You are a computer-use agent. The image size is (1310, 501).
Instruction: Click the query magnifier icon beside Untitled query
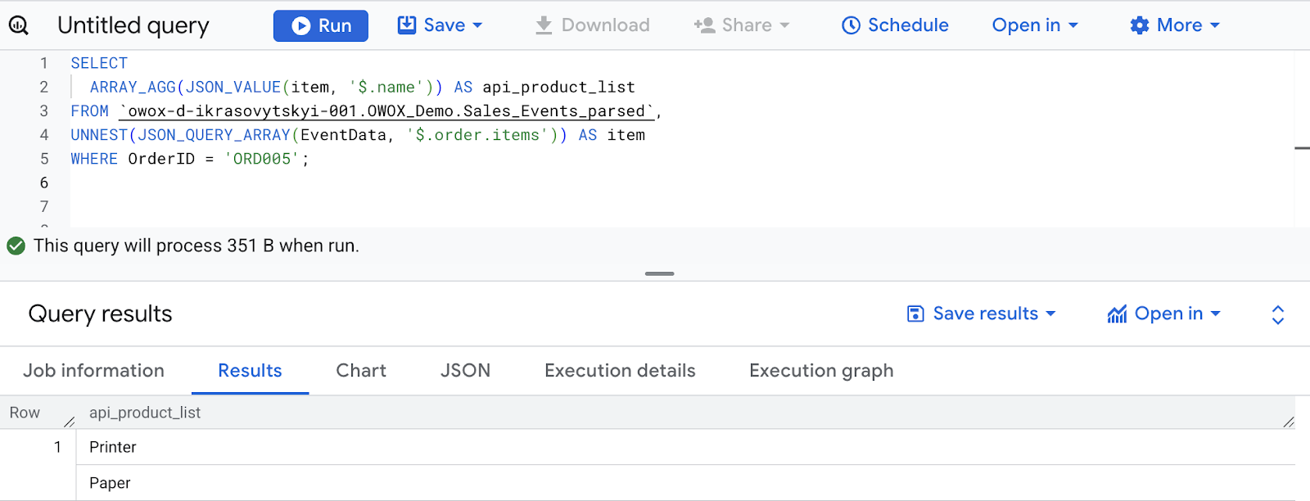tap(18, 25)
